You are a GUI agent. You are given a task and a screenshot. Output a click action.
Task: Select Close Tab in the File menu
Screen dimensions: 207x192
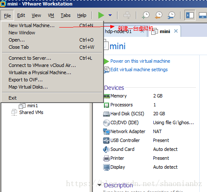[x=52, y=47]
